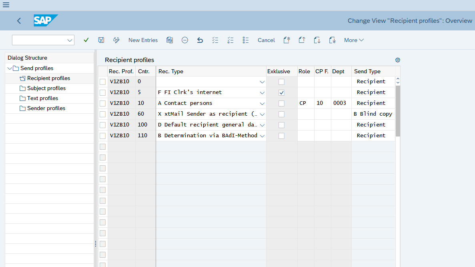Open Rec. Type dropdown for BAdI-Method row
This screenshot has width=475, height=267.
262,136
